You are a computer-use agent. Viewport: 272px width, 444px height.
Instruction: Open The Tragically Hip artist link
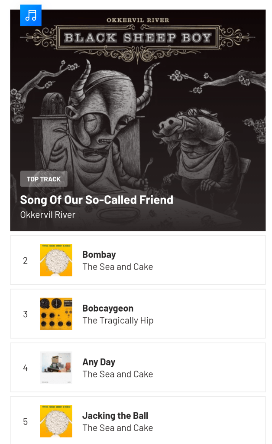click(x=118, y=320)
